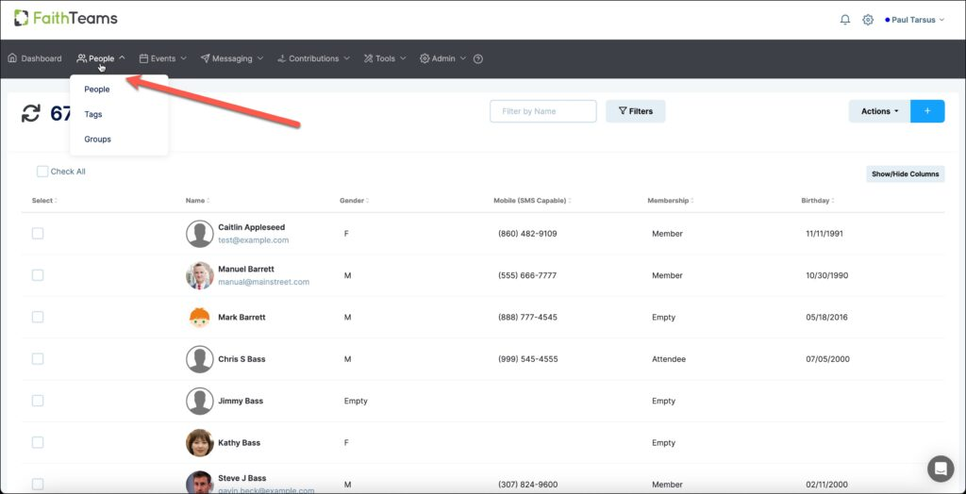This screenshot has width=966, height=494.
Task: Select Chris S Bass's row checkbox
Action: pos(38,359)
